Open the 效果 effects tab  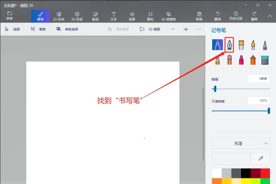pos(132,16)
